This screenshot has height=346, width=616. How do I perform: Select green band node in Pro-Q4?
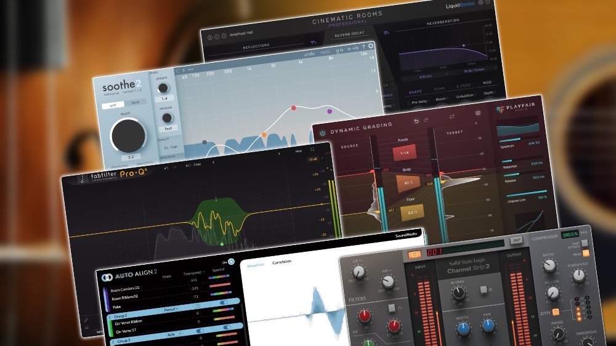222,244
